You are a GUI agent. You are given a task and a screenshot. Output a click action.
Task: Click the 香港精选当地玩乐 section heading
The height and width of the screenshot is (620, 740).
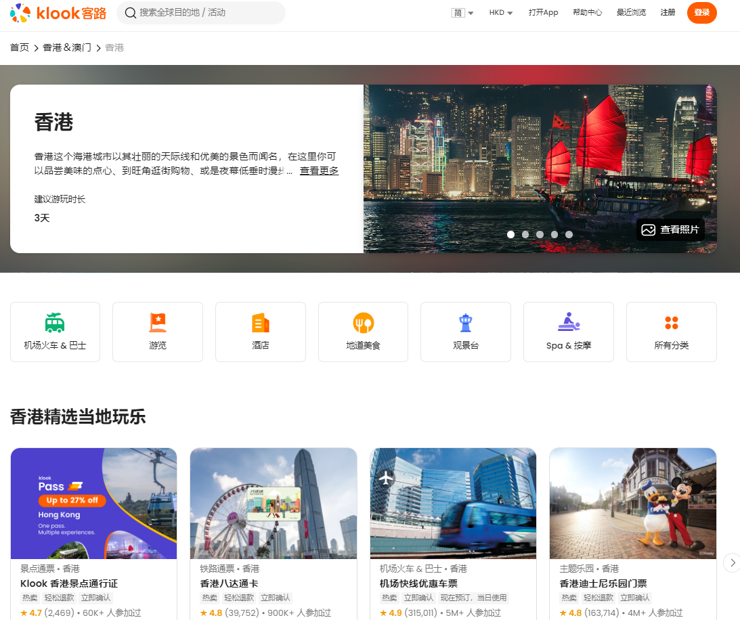point(78,417)
